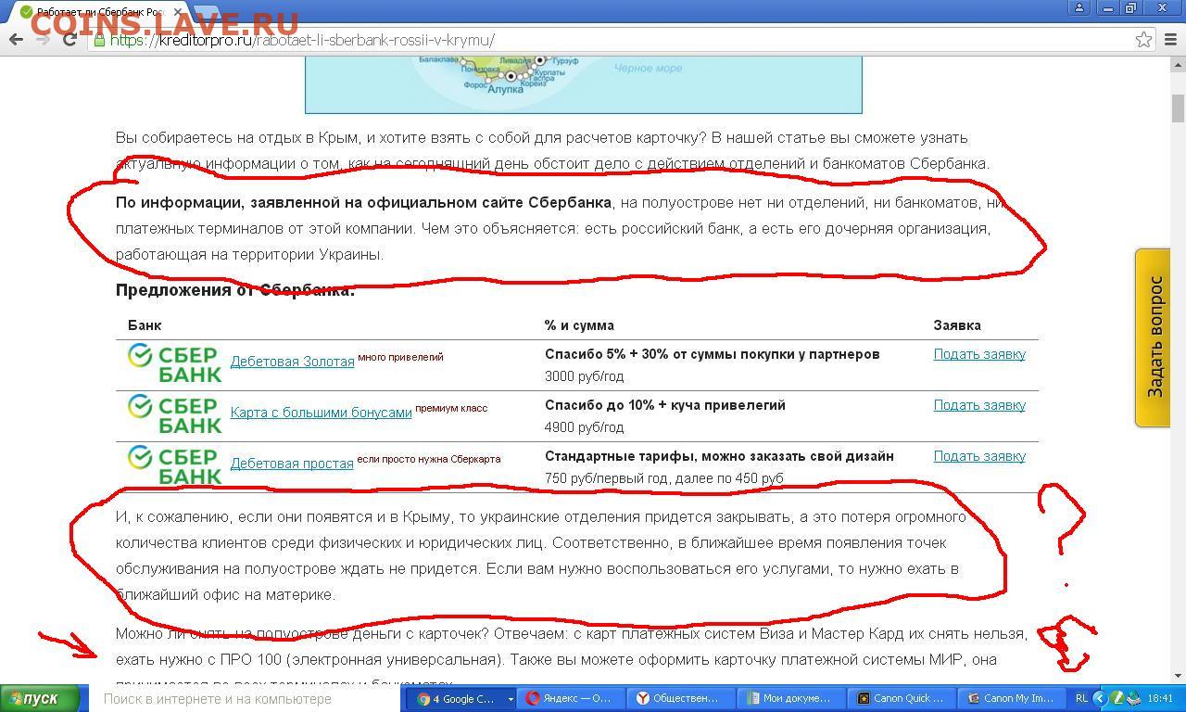Click 'Стандартные тарифы, можно заказать свой дизайн' text
The height and width of the screenshot is (712, 1186).
click(x=719, y=456)
